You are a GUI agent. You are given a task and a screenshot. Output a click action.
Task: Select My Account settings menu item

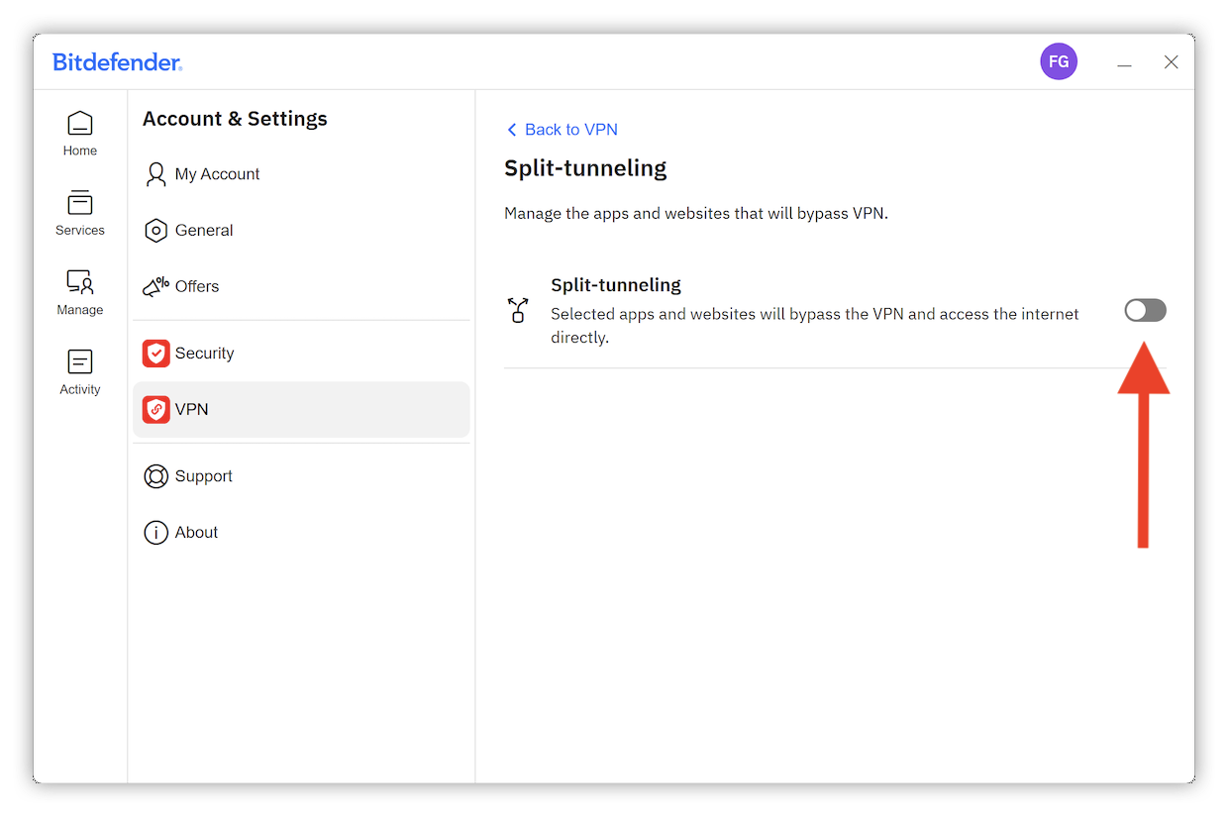(301, 174)
